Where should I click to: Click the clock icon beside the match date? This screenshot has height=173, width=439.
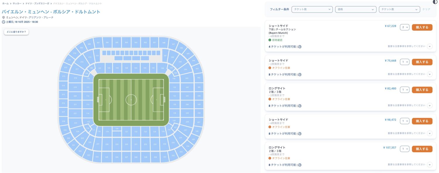4,22
